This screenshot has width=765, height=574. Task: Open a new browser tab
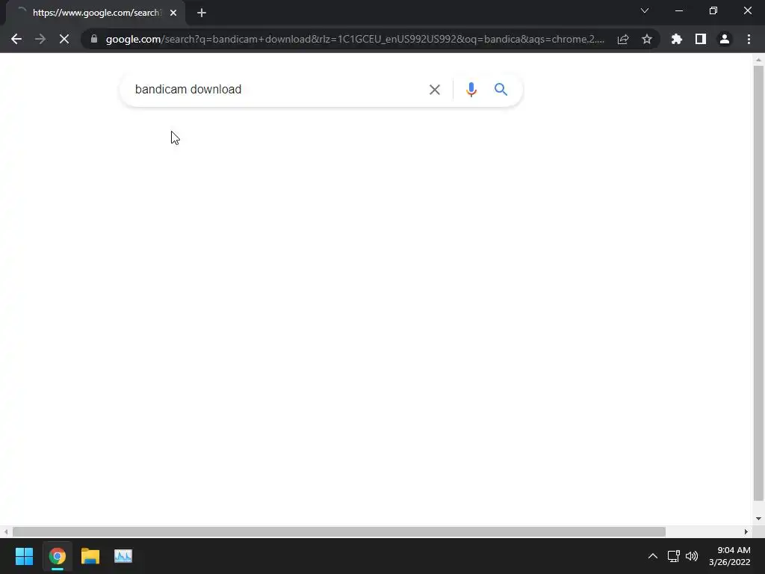tap(202, 13)
